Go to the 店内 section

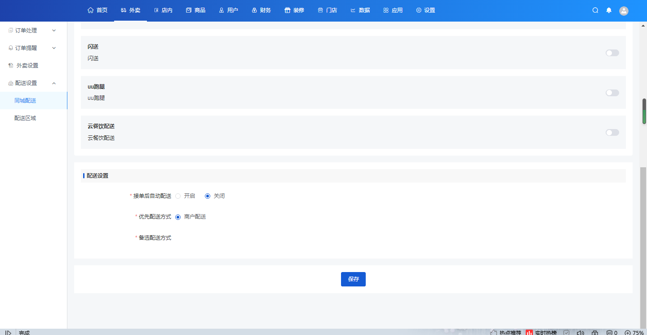click(163, 10)
